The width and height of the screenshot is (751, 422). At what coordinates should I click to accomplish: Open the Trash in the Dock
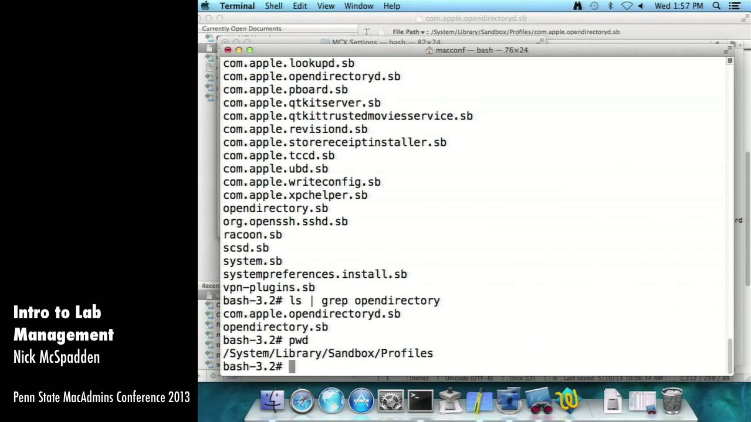[x=672, y=401]
